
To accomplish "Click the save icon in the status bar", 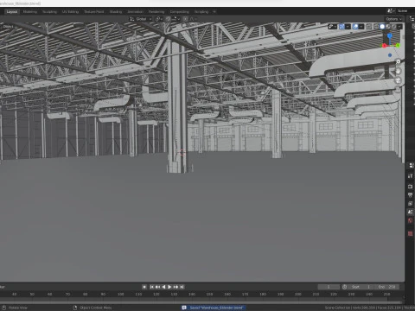I will [184, 308].
